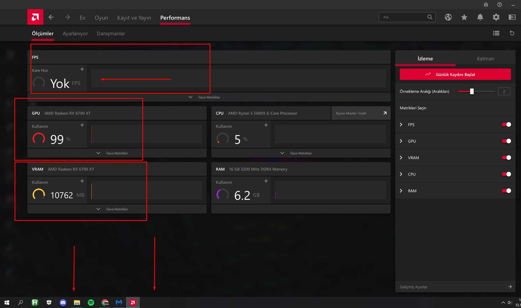Click the sampling interval value box
This screenshot has width=521, height=308.
tap(504, 91)
